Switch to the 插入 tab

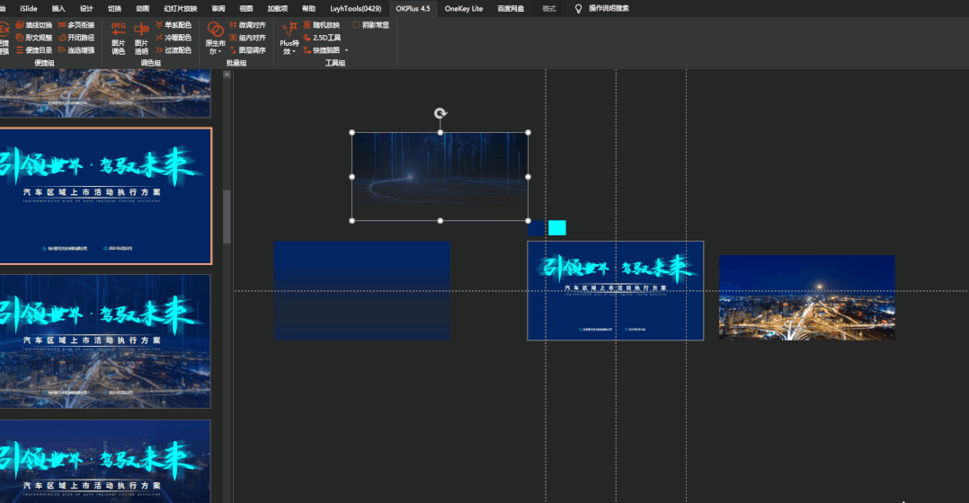58,9
